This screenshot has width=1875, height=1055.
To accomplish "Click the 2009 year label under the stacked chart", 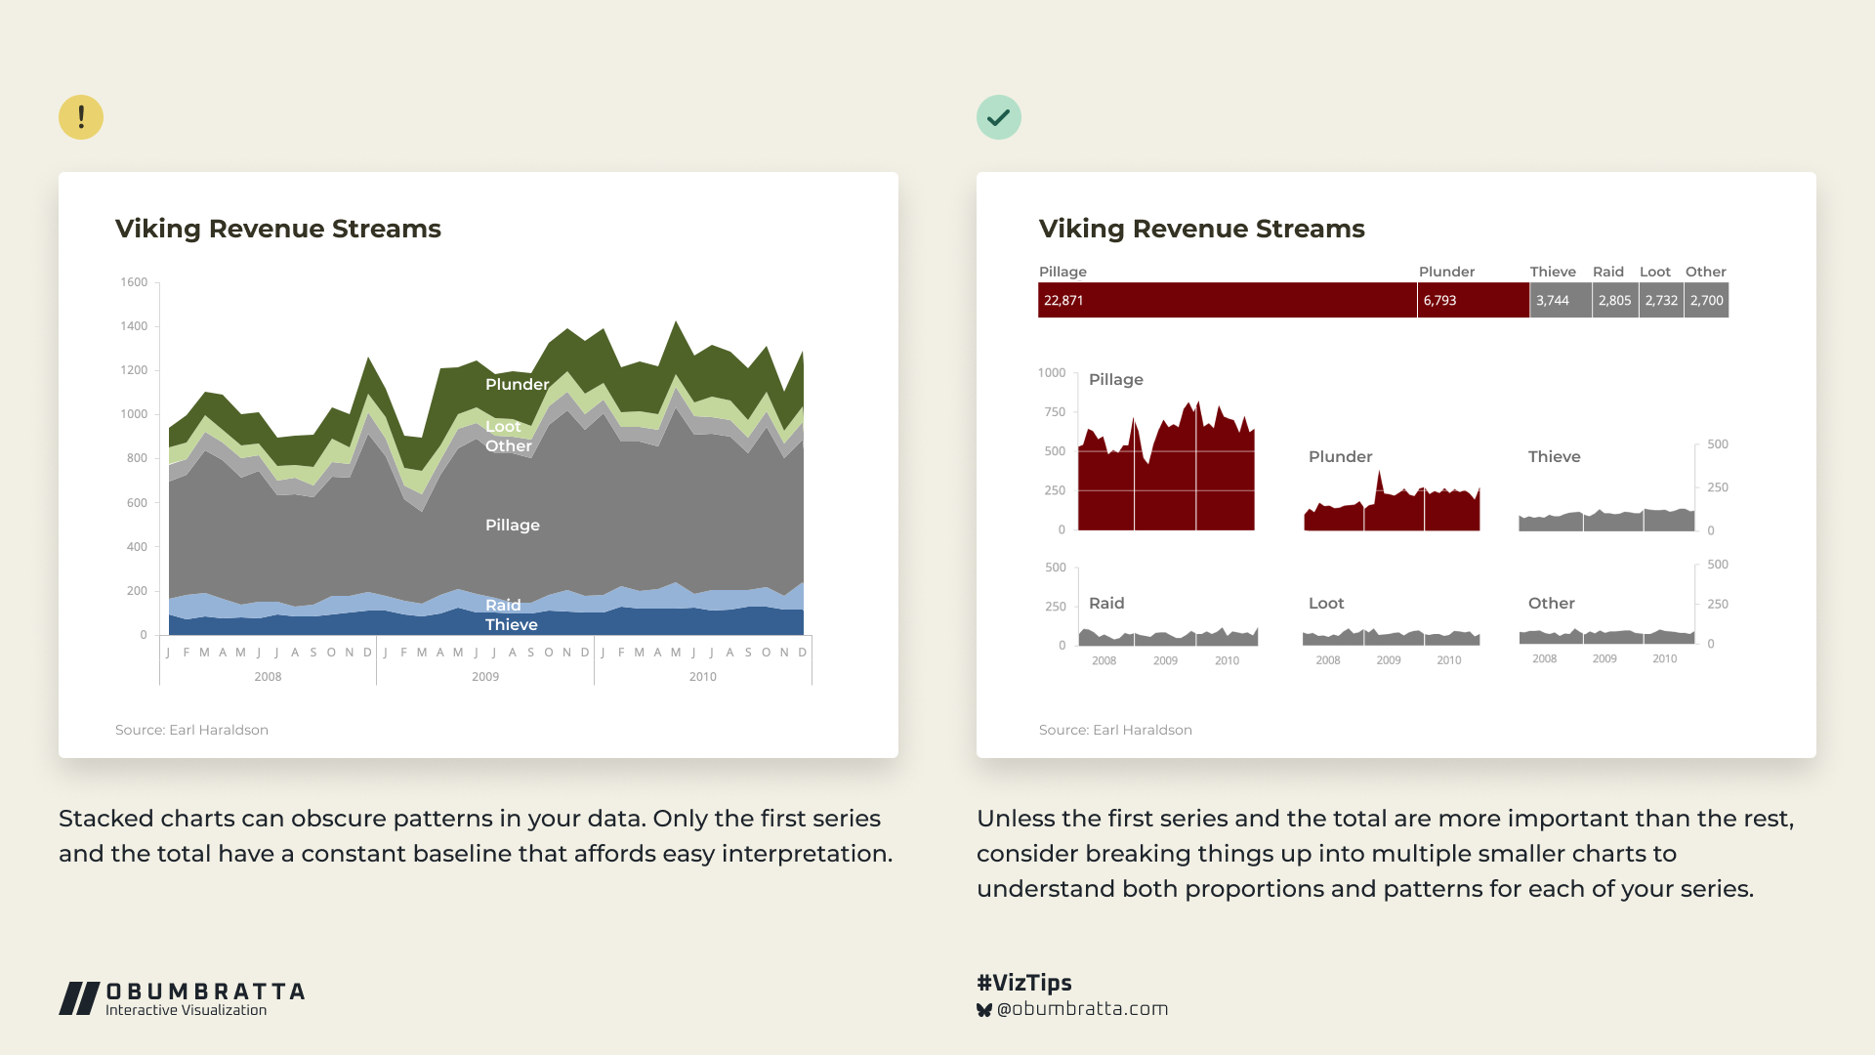I will [x=485, y=677].
